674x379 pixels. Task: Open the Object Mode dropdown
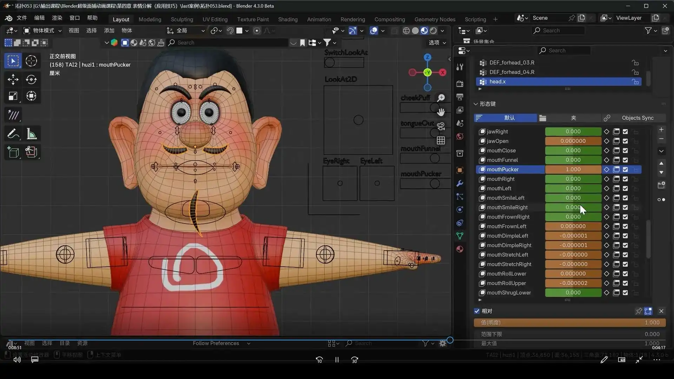point(42,31)
